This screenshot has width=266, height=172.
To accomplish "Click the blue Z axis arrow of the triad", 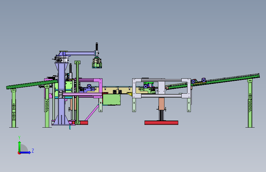I will 25,152.
